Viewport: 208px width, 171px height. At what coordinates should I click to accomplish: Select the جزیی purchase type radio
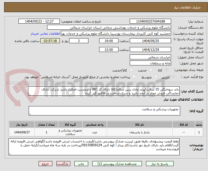tap(173, 77)
